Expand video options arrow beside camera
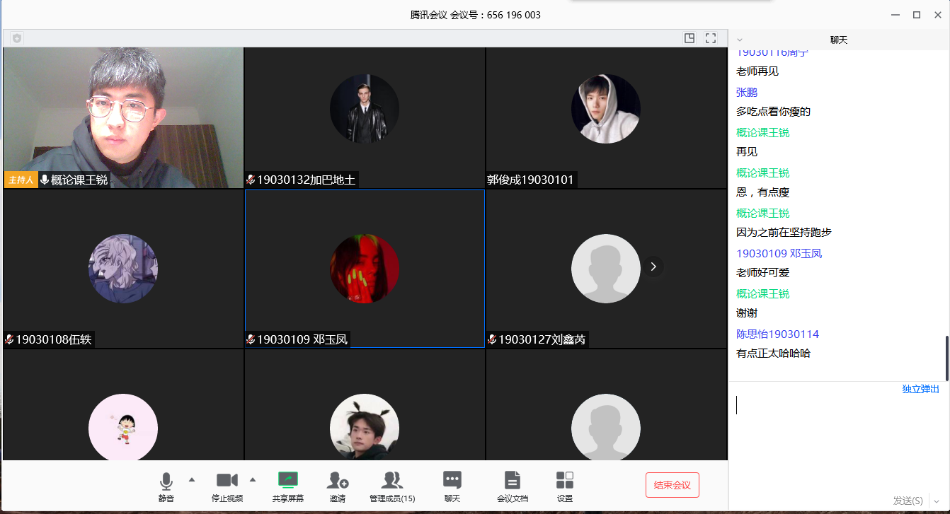This screenshot has width=950, height=514. coord(253,479)
